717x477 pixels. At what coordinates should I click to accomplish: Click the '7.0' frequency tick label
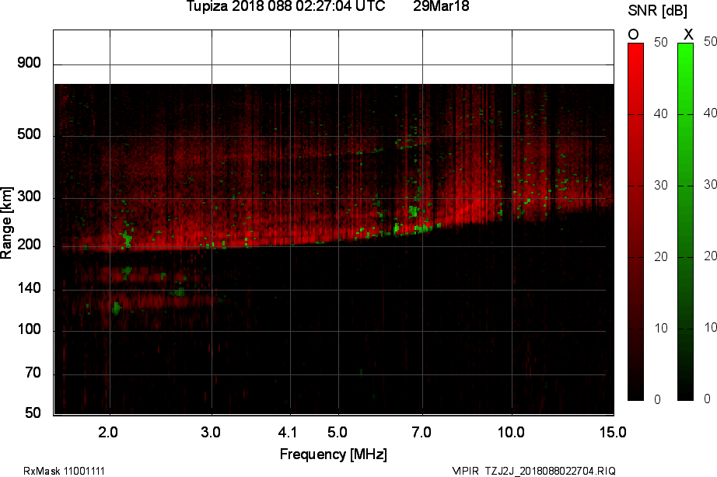pyautogui.click(x=421, y=432)
